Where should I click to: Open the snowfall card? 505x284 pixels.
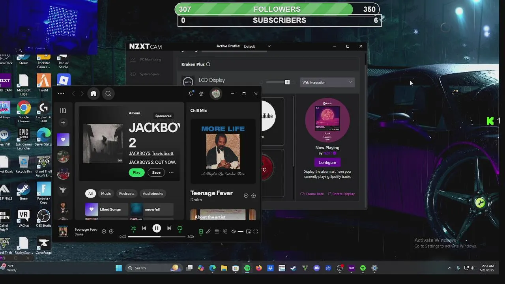click(x=152, y=209)
